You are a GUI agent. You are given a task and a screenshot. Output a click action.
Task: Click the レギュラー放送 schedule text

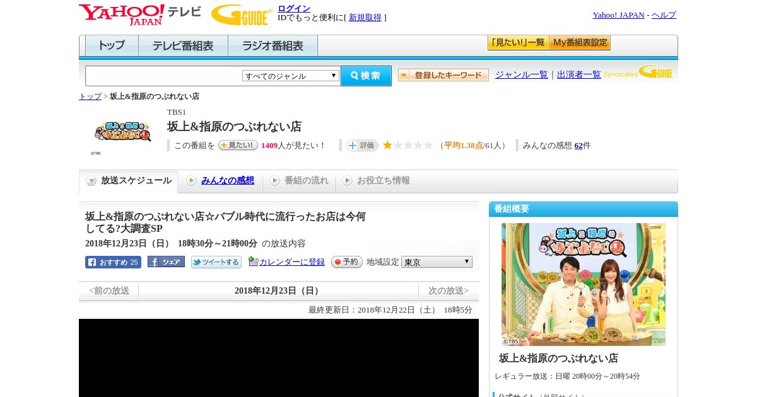[x=567, y=376]
